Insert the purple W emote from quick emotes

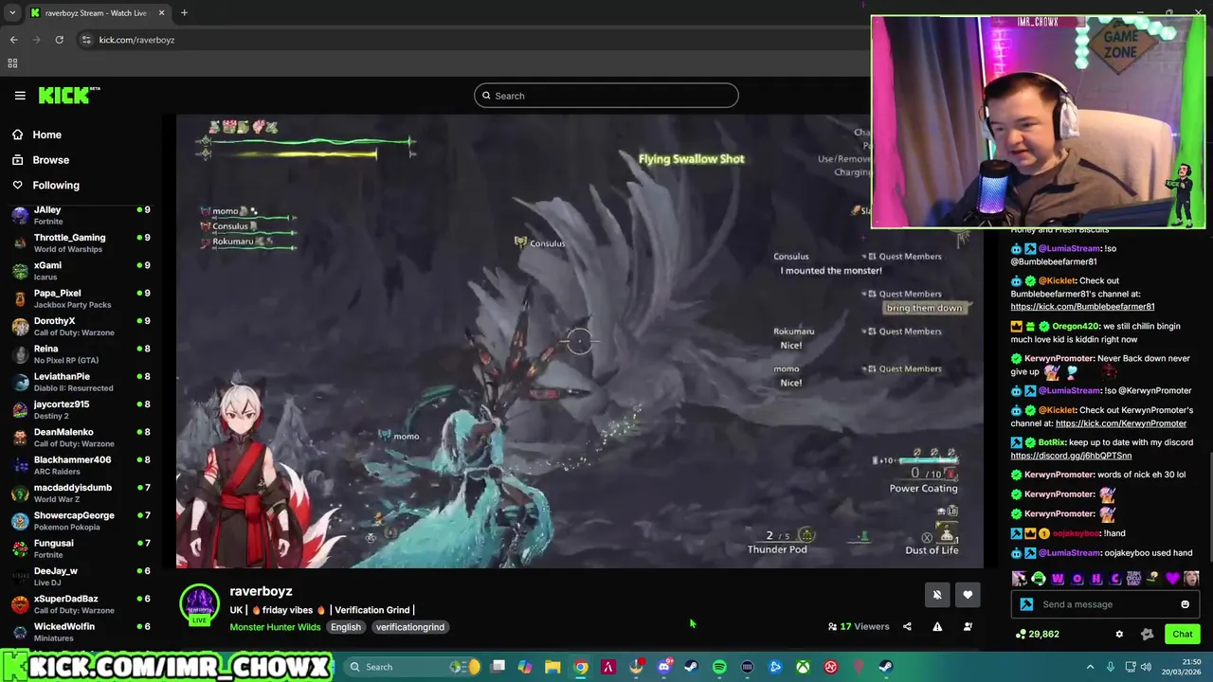(1058, 579)
